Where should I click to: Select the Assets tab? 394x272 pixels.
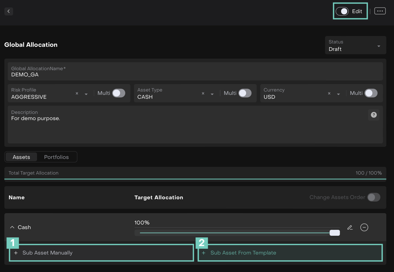click(21, 157)
